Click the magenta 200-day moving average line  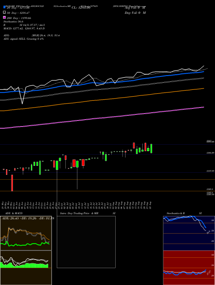(102, 118)
